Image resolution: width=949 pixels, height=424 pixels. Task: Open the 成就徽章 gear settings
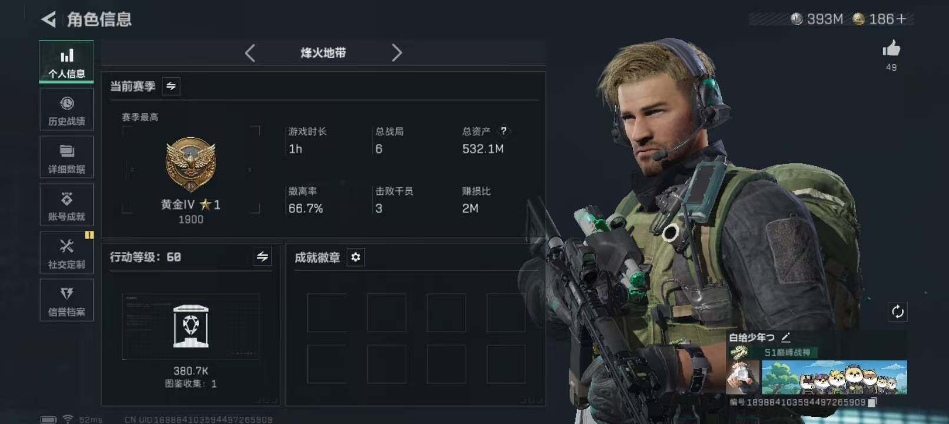pyautogui.click(x=356, y=257)
